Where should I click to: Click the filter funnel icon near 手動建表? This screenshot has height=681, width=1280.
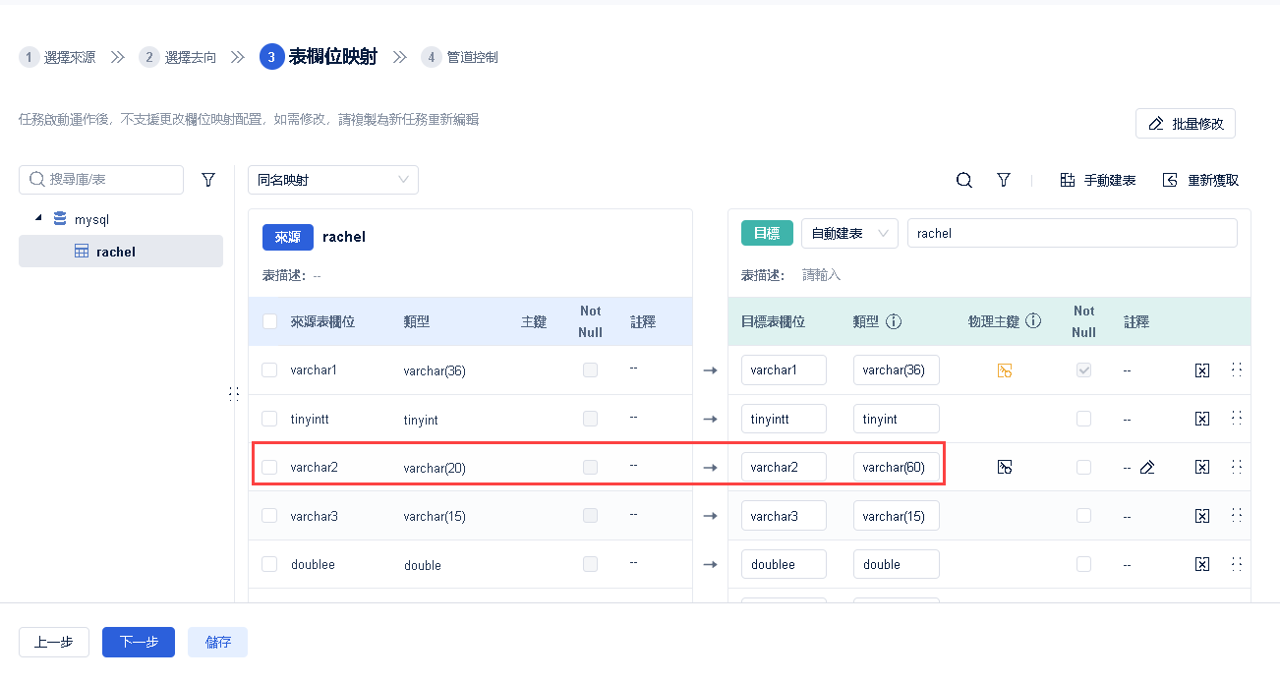click(x=1004, y=180)
